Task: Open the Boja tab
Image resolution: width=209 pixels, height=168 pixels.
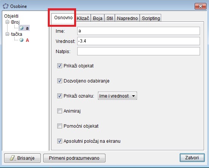Action: 98,18
